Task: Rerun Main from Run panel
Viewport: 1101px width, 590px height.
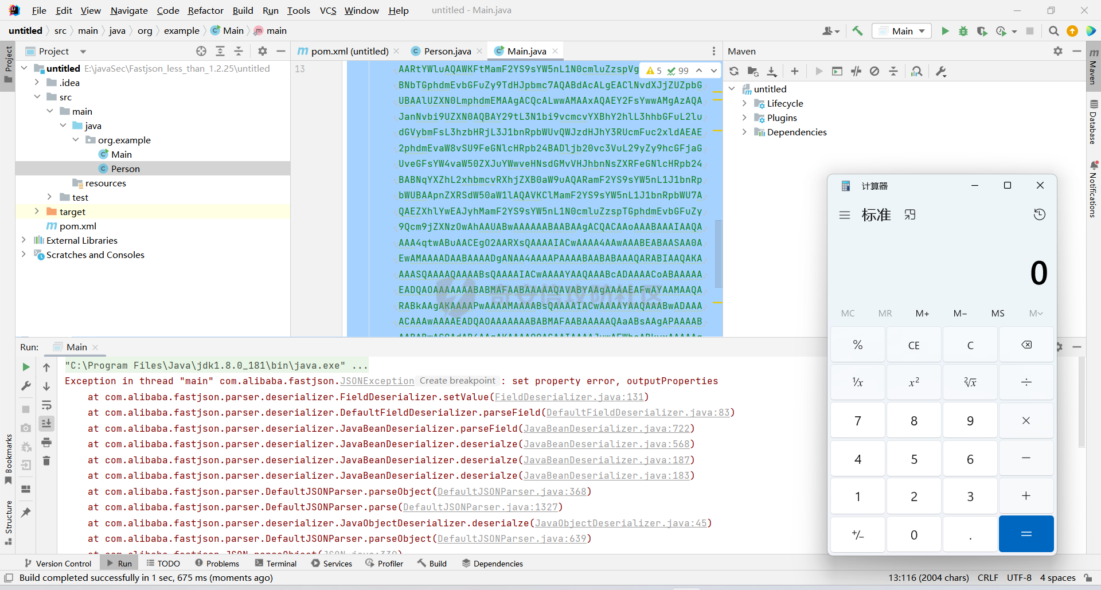Action: [26, 367]
